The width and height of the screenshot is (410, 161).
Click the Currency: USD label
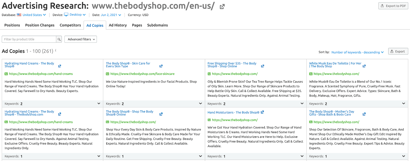tap(138, 15)
